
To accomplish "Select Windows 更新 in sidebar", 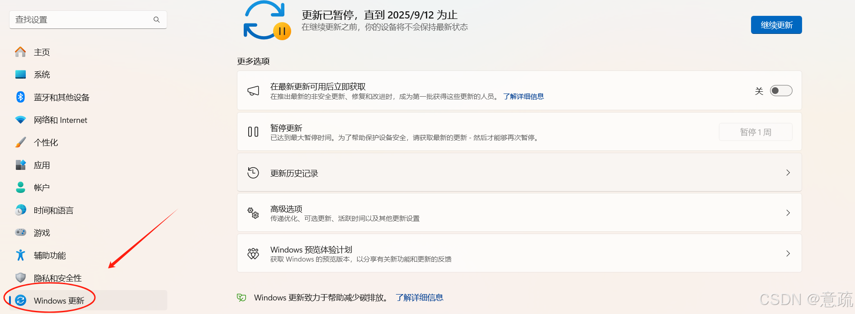I will [x=59, y=300].
